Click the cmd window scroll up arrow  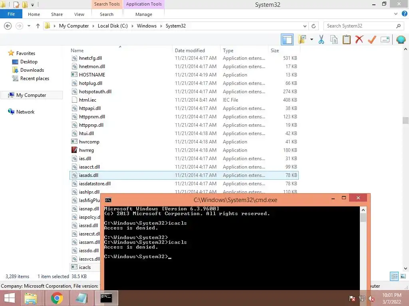click(363, 210)
